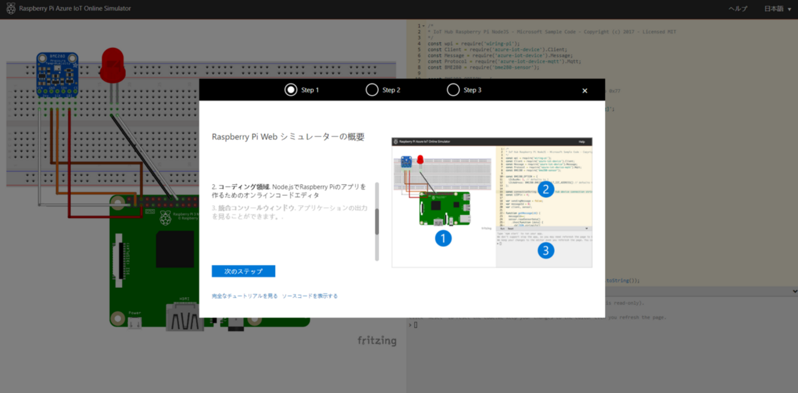Select the Step 2 radio button
The height and width of the screenshot is (393, 798).
[x=372, y=90]
